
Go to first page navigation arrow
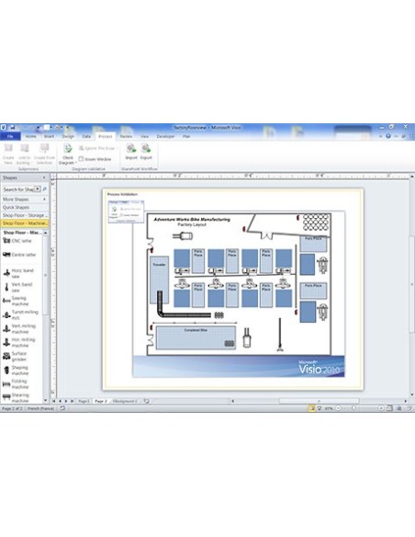[x=54, y=401]
